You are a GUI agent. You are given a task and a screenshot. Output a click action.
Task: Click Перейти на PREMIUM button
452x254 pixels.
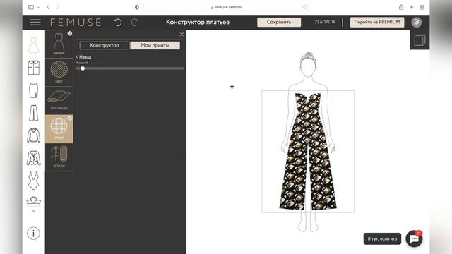click(377, 22)
